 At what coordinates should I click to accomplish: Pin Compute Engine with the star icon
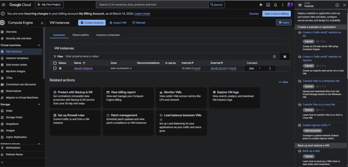42,23
